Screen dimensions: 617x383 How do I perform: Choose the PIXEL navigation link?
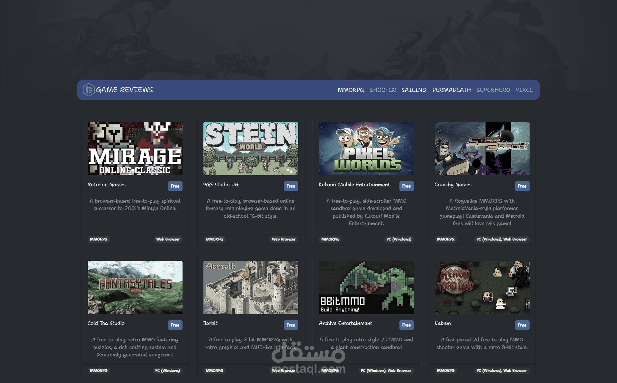tap(524, 90)
